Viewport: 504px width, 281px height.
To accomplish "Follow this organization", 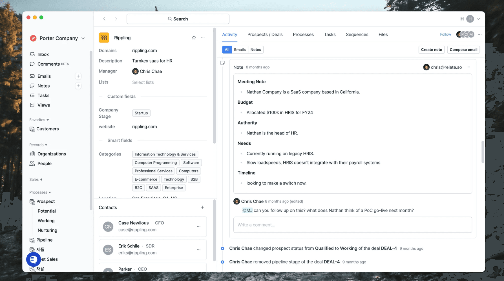I will tap(445, 34).
